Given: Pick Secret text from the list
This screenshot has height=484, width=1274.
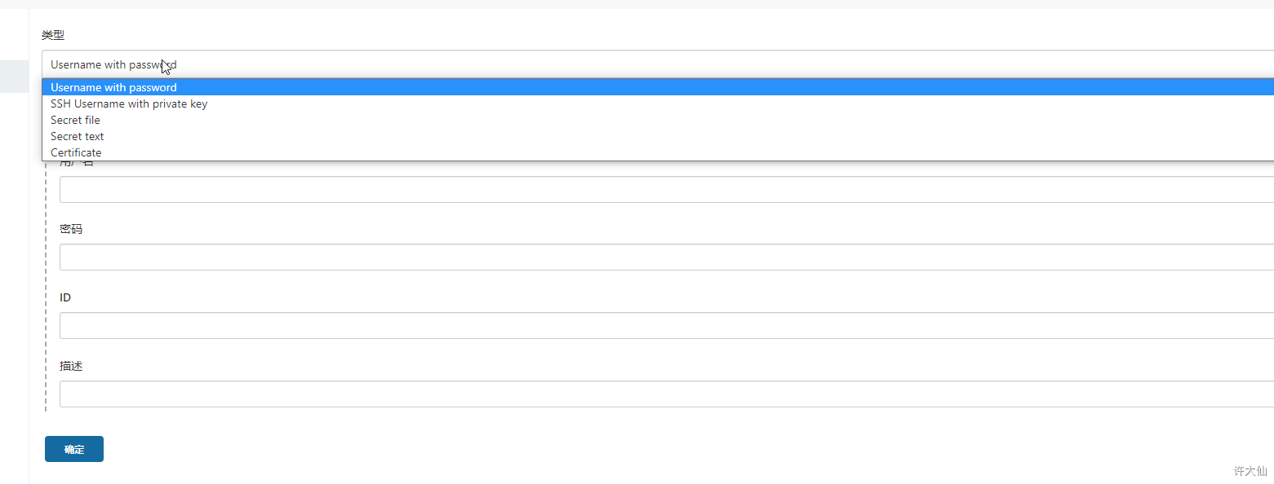Looking at the screenshot, I should (x=78, y=136).
